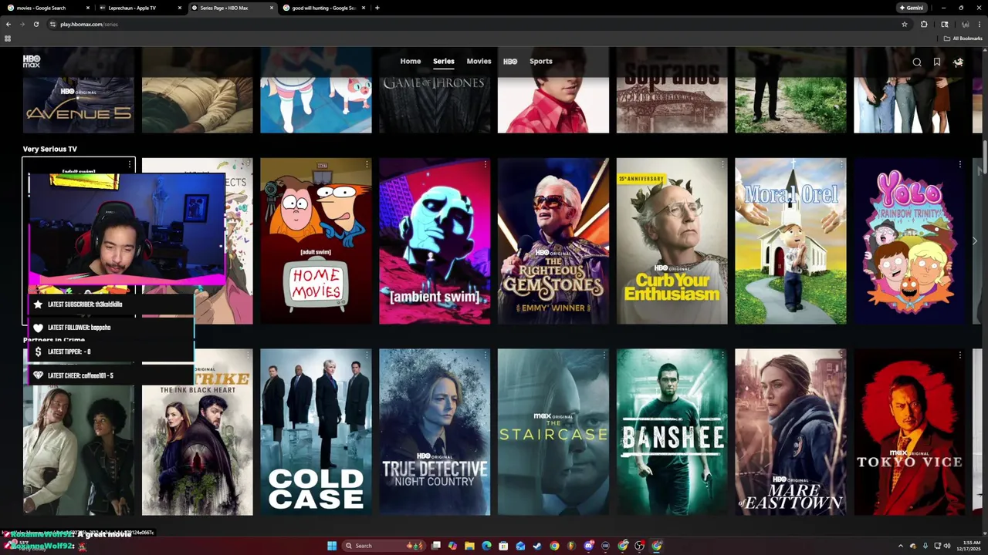The width and height of the screenshot is (988, 555).
Task: Open the Chrome three-dot menu
Action: point(980,24)
